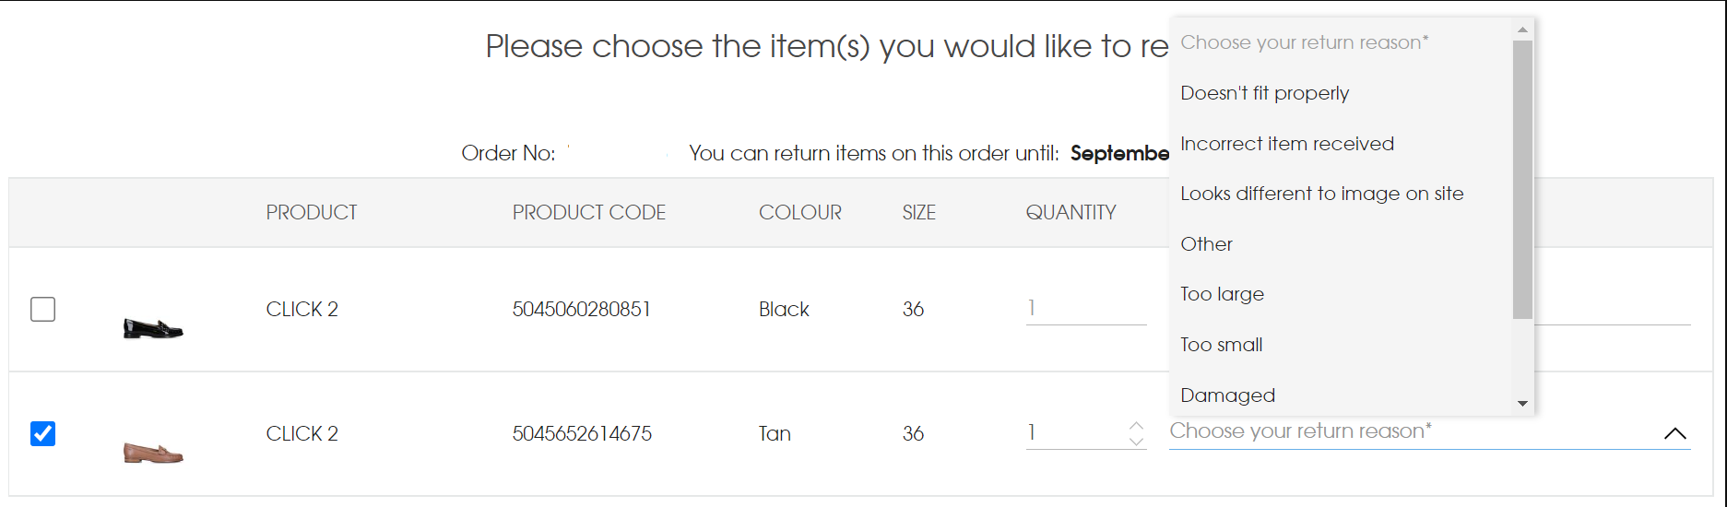This screenshot has width=1727, height=507.
Task: Click the tan loafer thumbnail
Action: point(153,452)
